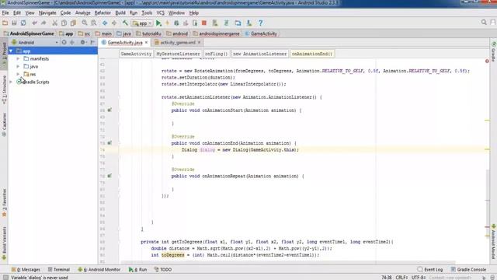Click the Redo arrow icon
The image size is (497, 280).
pyautogui.click(x=43, y=23)
